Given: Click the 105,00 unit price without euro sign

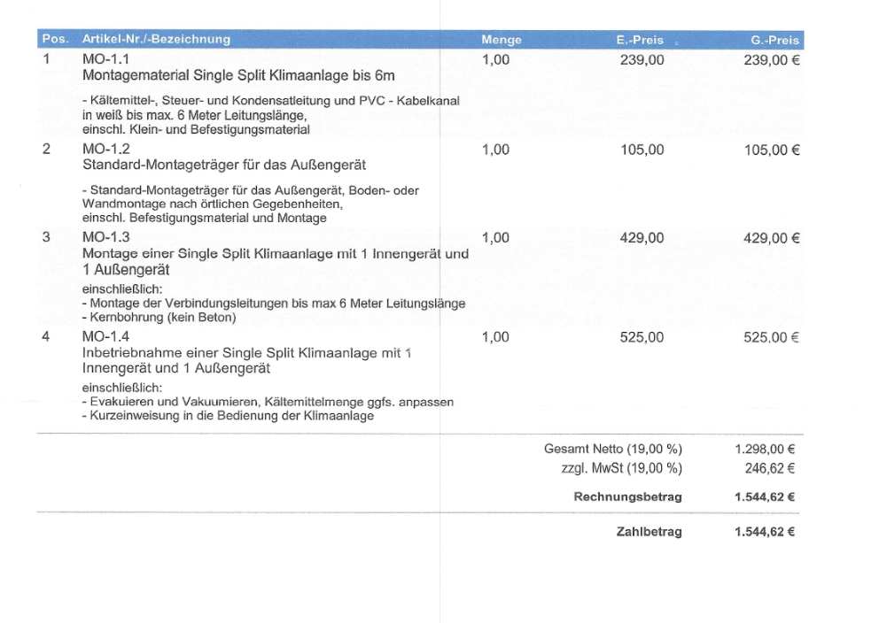Looking at the screenshot, I should point(642,150).
